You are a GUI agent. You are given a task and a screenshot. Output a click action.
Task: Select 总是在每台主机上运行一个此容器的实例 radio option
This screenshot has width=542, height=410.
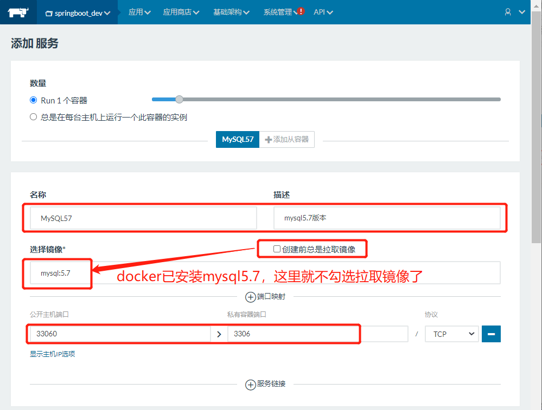[33, 116]
